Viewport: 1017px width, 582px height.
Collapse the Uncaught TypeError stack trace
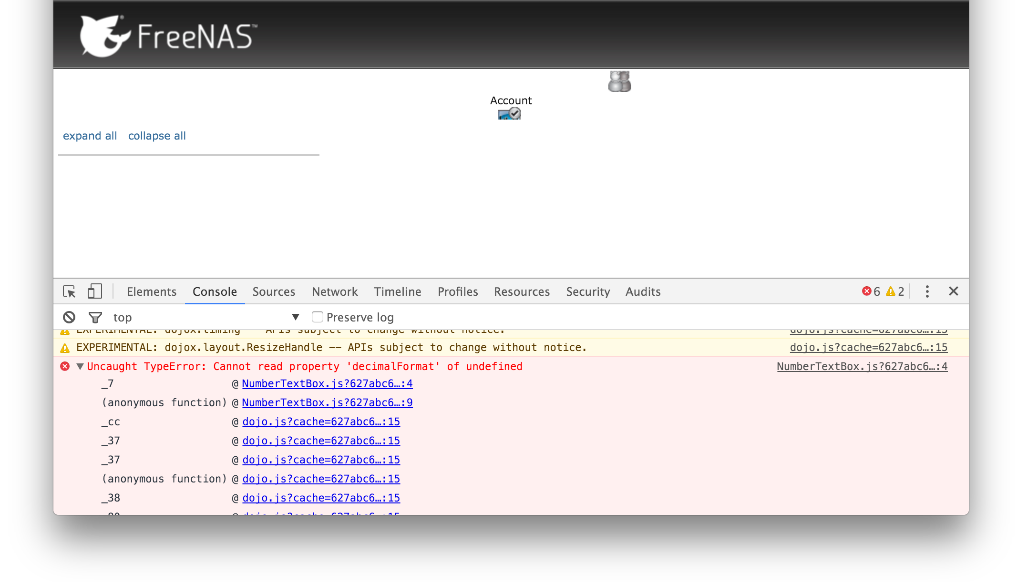80,366
